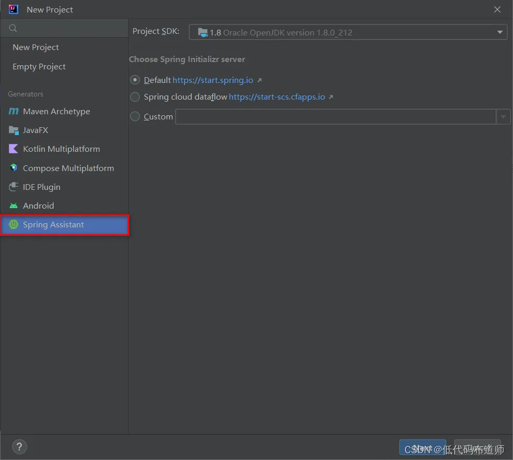Expand the Custom server URL dropdown arrow
This screenshot has height=460, width=513.
(x=503, y=117)
